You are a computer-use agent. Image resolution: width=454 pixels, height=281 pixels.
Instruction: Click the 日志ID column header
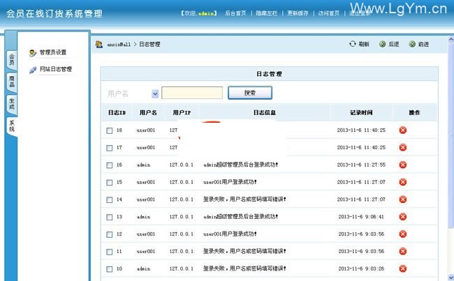coord(117,113)
